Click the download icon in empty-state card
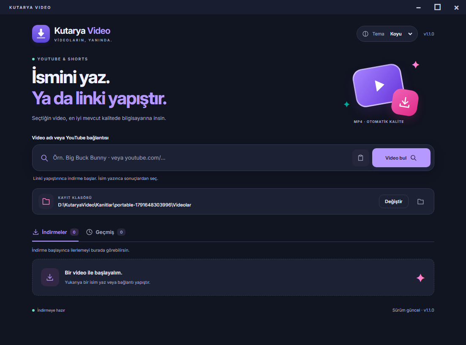Screen dimensions: 466x345 pos(50,277)
